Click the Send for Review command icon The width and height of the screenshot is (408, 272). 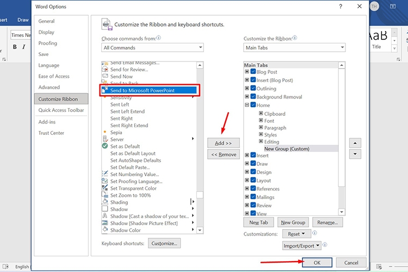tap(105, 69)
